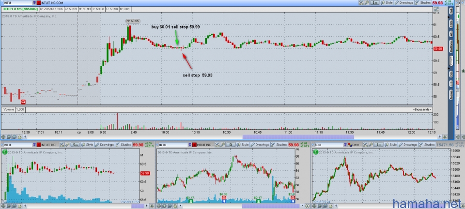Open Style menu of daily INTU chart

(243, 145)
